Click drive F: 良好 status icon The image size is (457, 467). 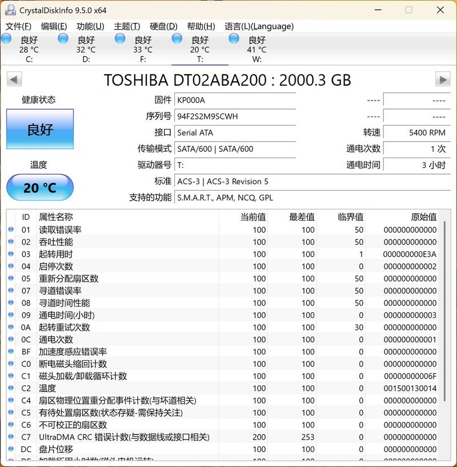click(x=121, y=38)
